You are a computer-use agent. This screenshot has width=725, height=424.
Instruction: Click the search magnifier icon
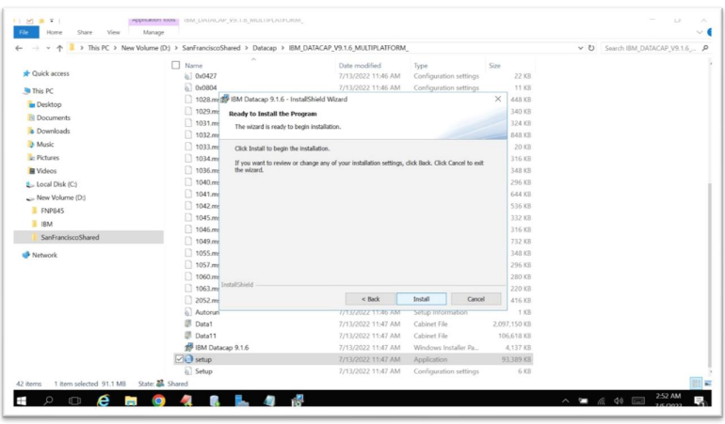(705, 48)
